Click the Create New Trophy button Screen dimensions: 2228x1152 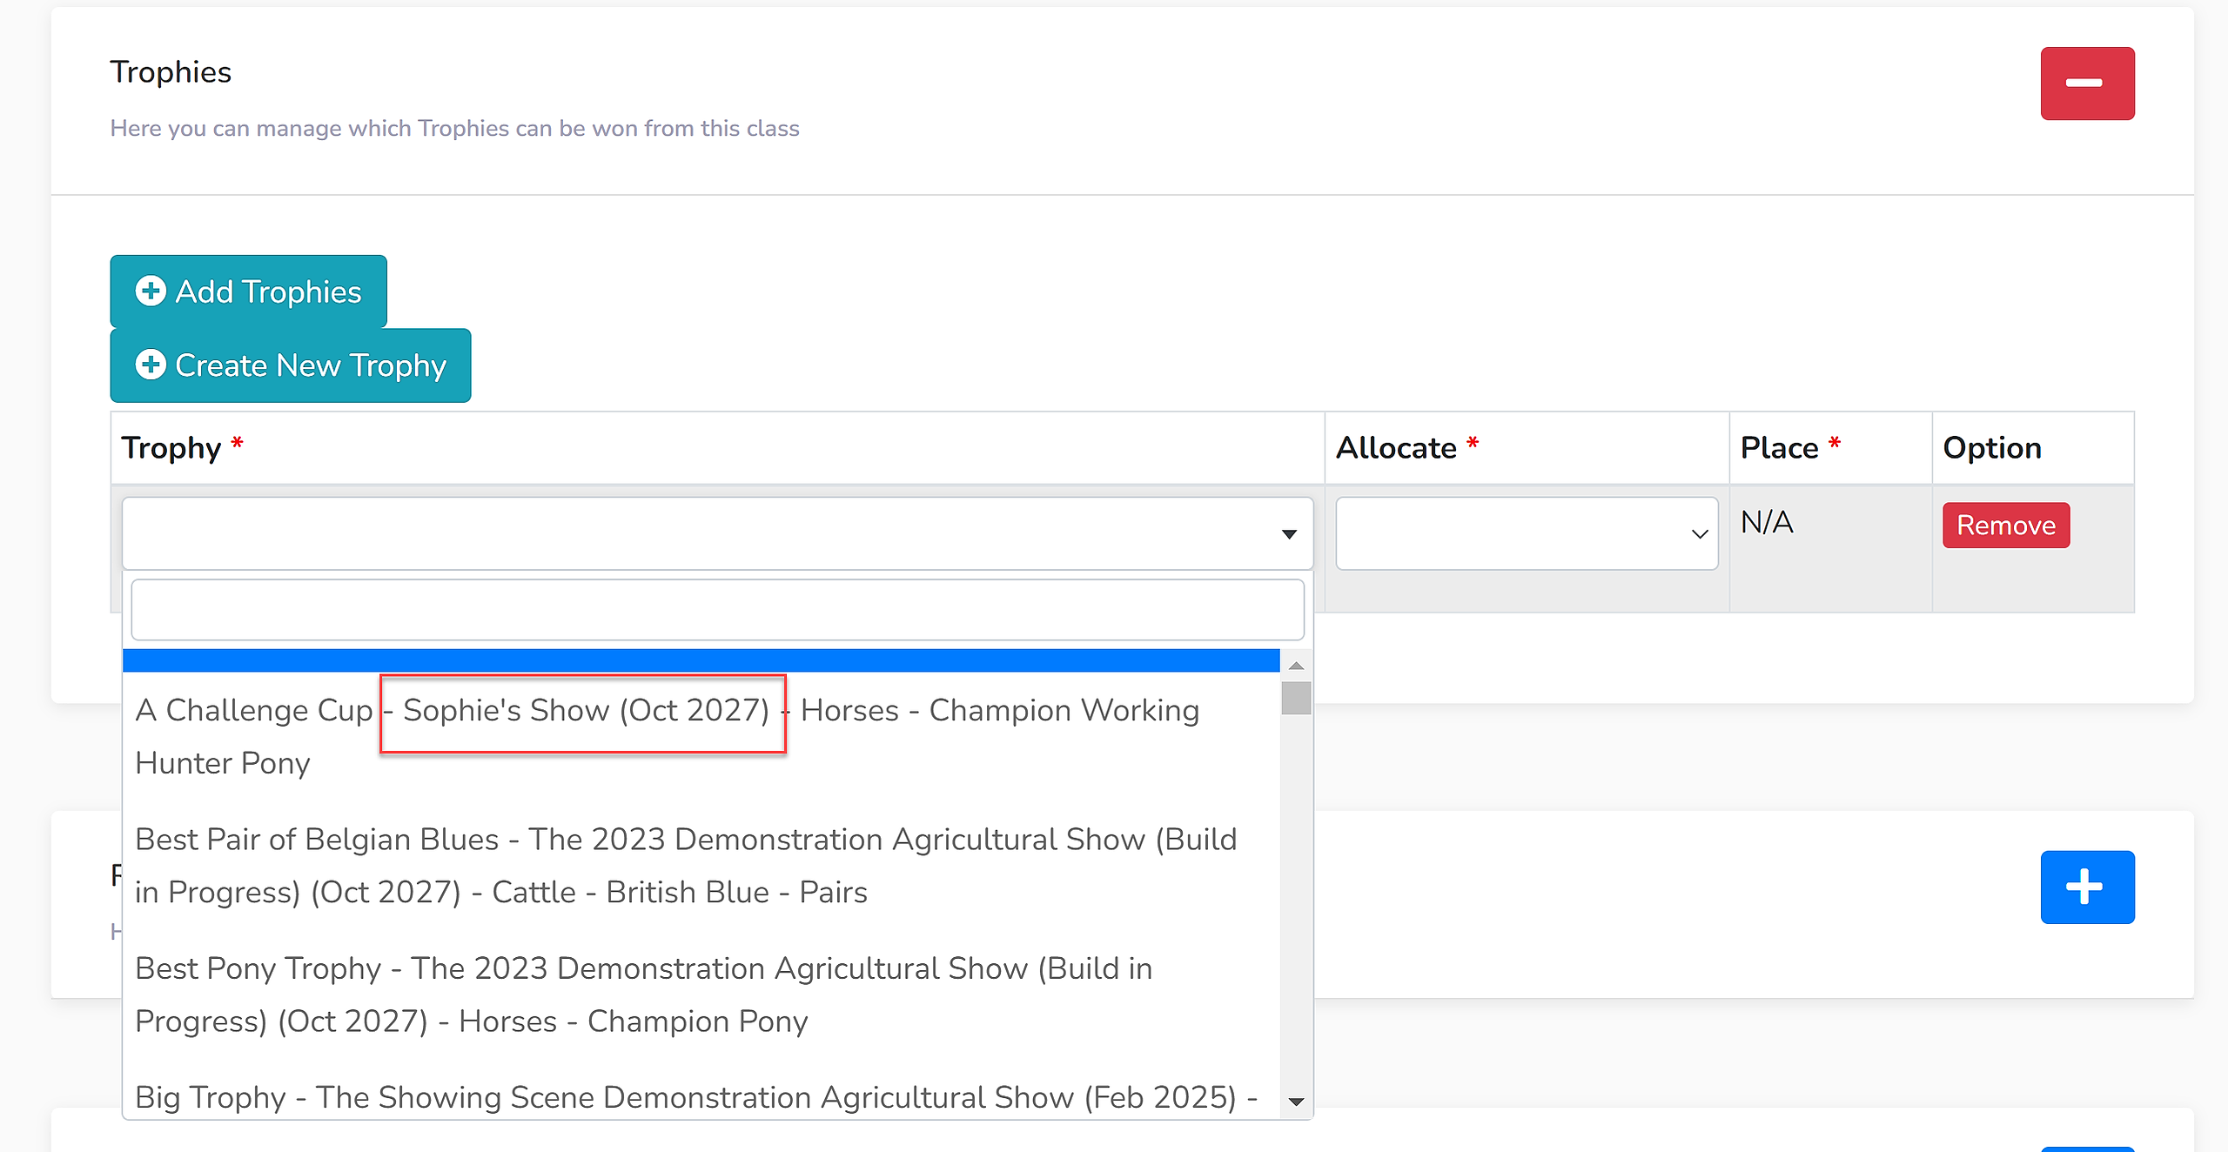291,365
